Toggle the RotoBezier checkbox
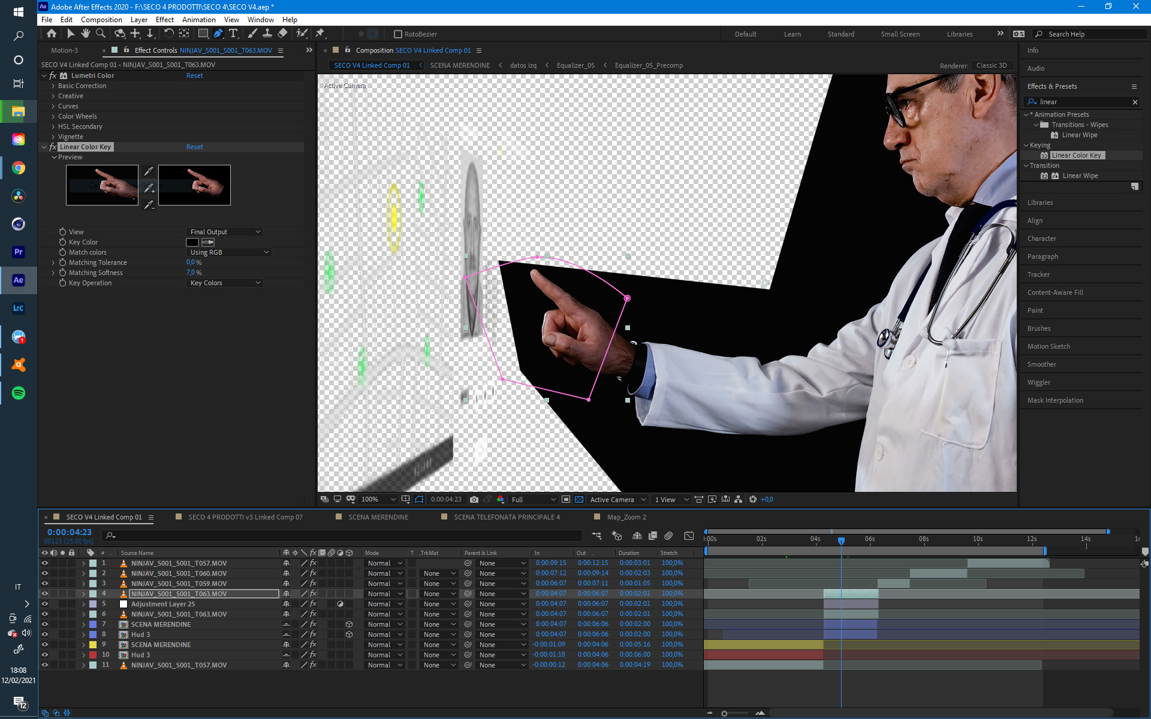 397,34
